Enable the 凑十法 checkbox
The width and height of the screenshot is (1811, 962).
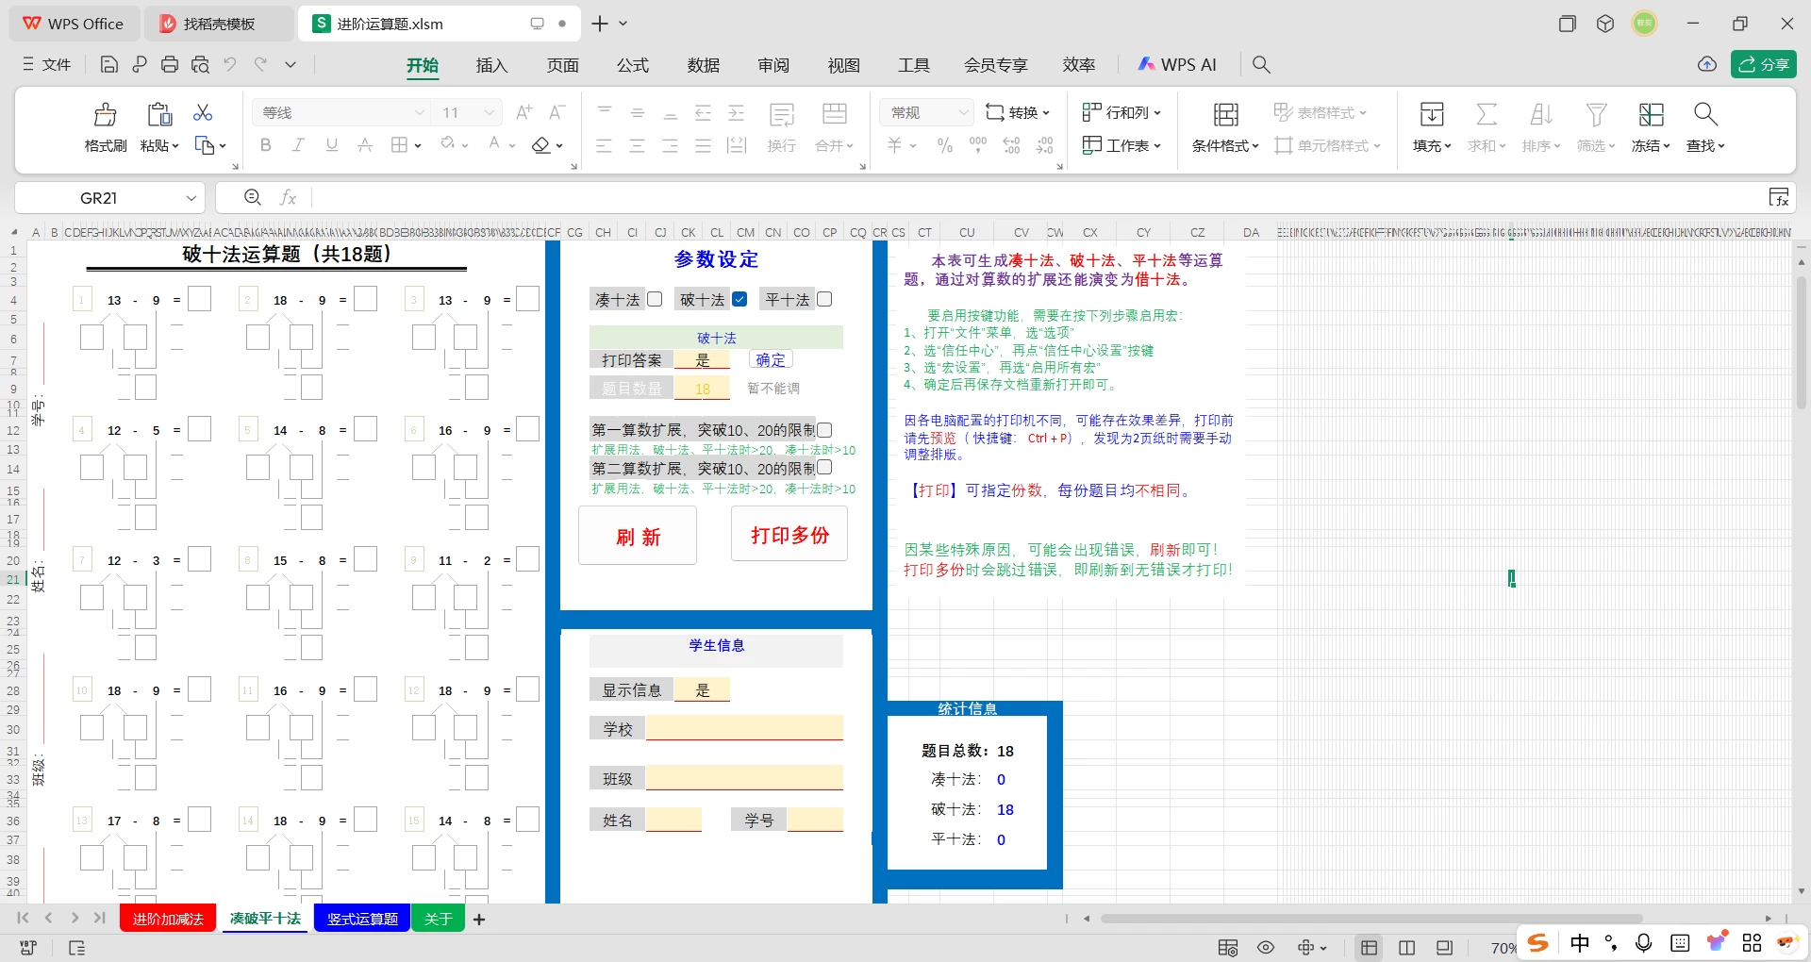655,299
